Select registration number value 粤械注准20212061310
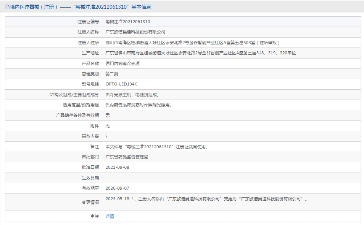This screenshot has height=225, width=364. click(x=128, y=22)
